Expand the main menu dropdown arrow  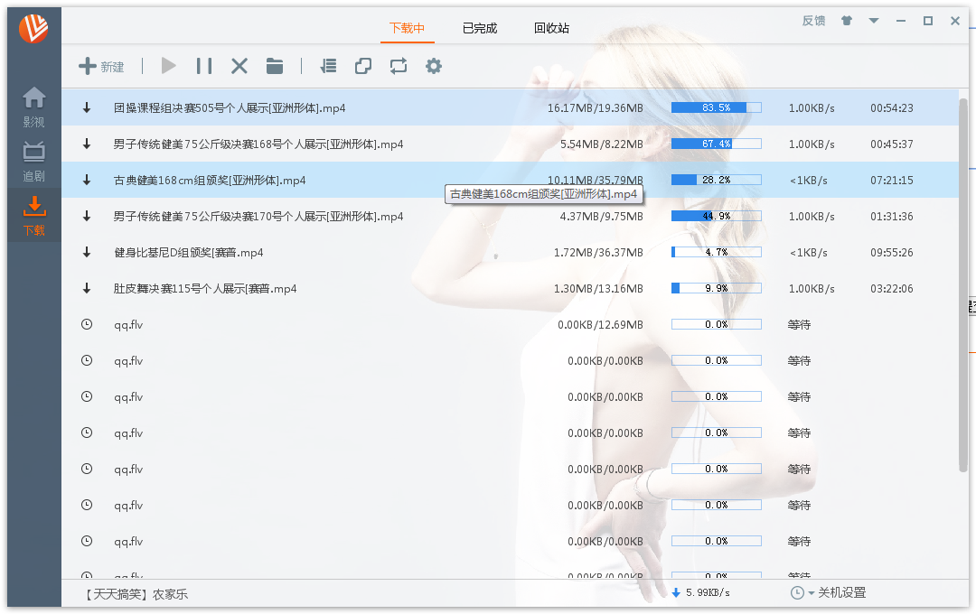874,21
